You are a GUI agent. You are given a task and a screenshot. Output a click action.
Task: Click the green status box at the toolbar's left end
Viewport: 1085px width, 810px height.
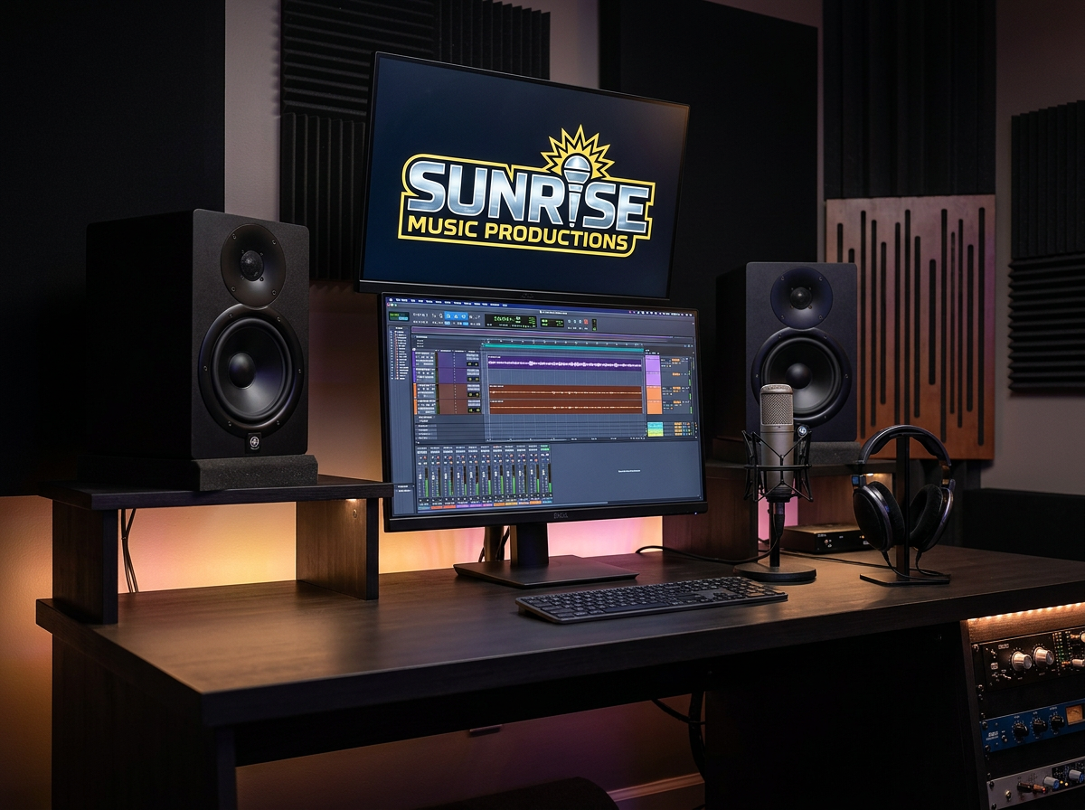pyautogui.click(x=399, y=316)
